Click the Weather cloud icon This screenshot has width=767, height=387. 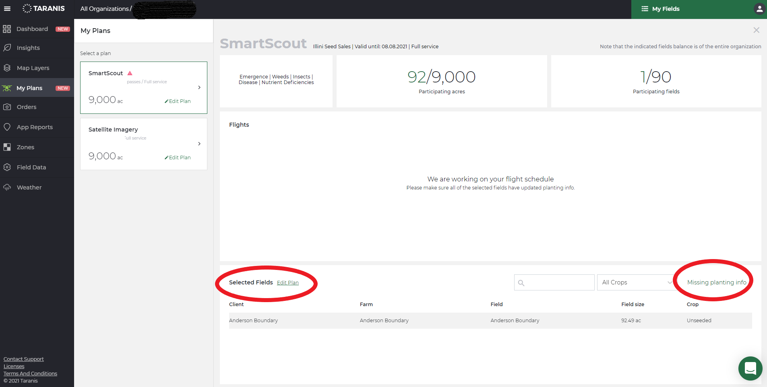click(7, 187)
